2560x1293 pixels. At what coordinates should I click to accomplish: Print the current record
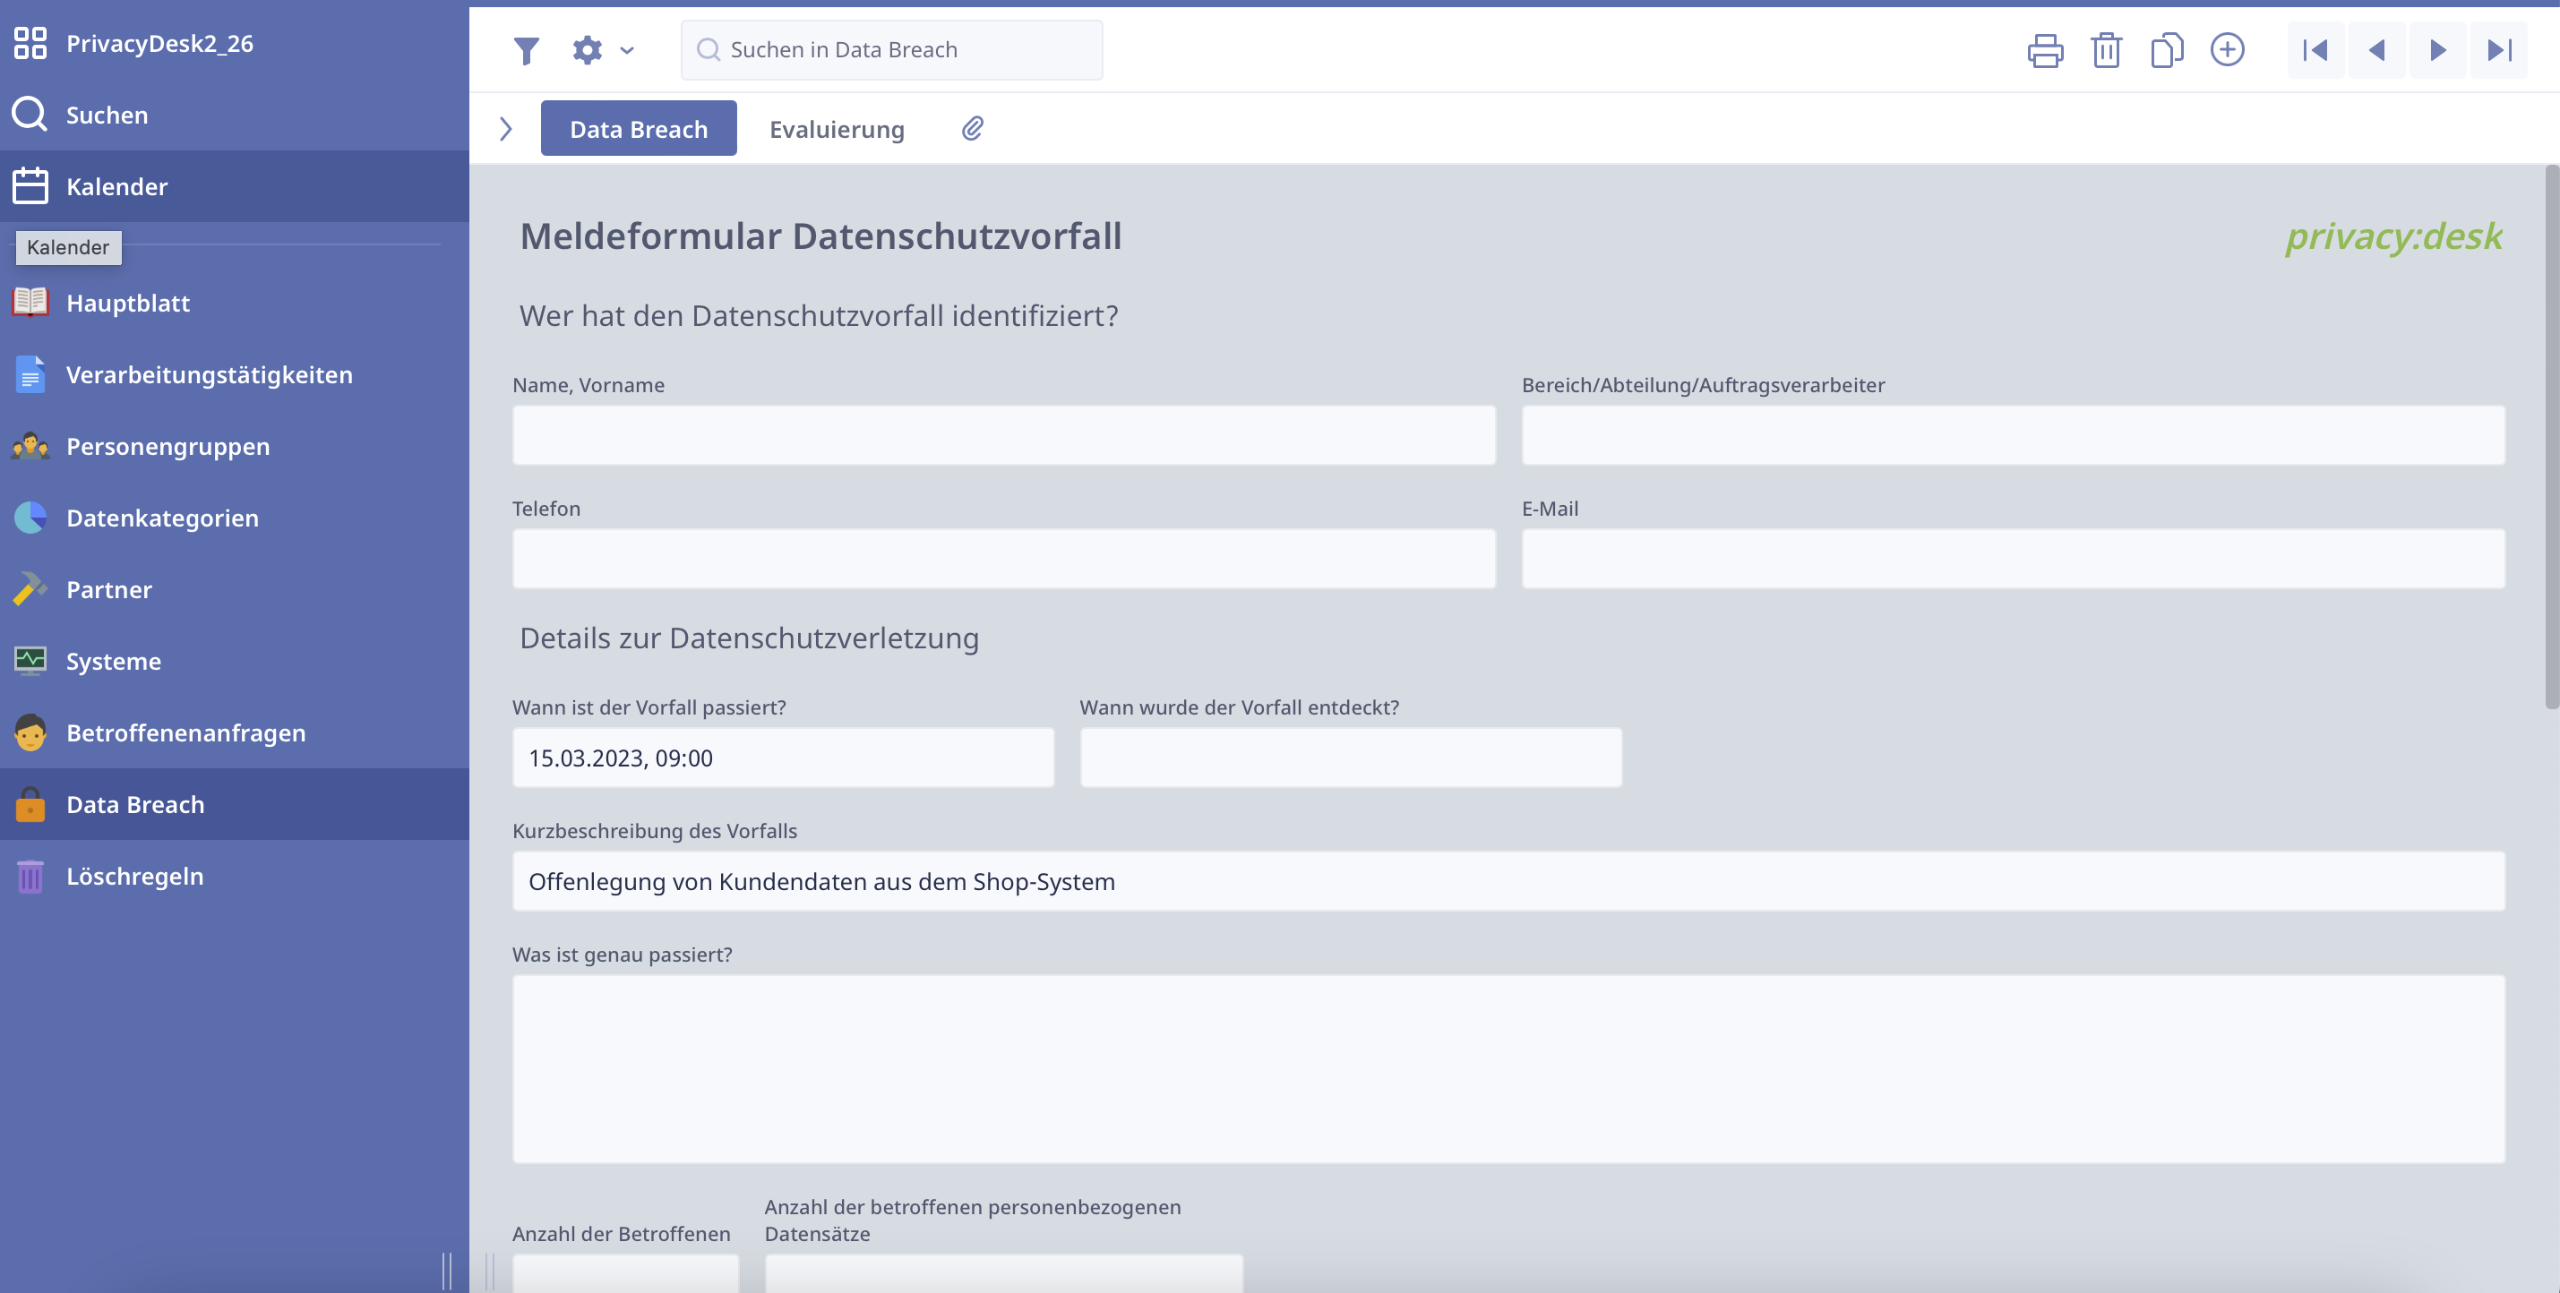(2044, 51)
